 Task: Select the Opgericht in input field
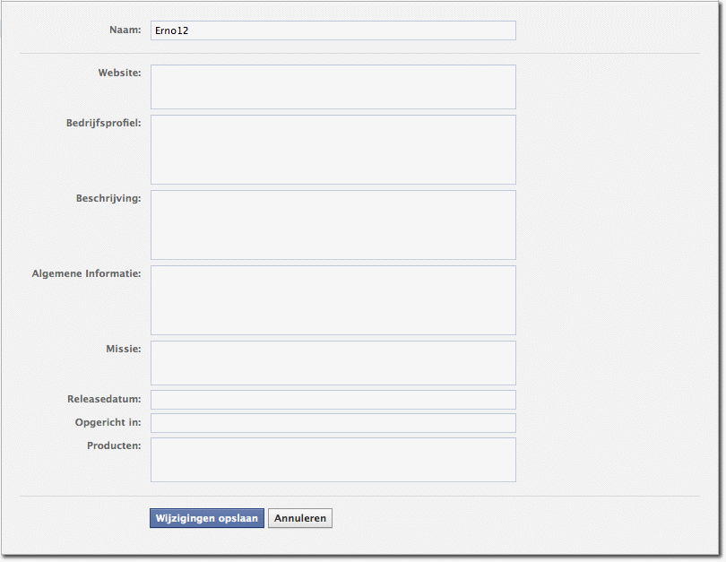333,423
